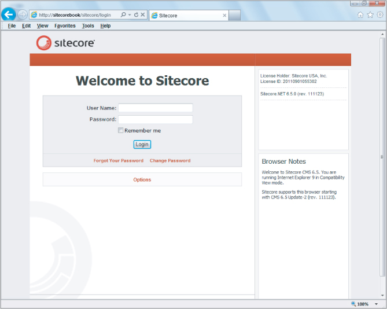Screen dimensions: 387x309
Task: Open Favorites star icon
Action: [370, 15]
